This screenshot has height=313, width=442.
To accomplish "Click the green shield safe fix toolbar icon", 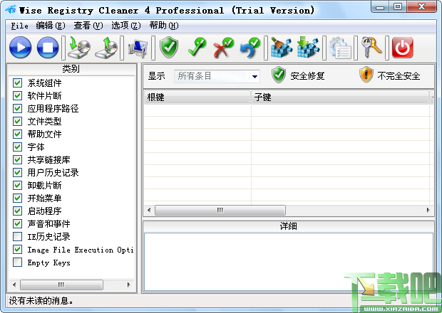I will pos(169,47).
